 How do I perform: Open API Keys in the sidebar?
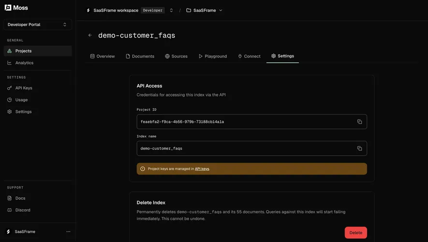coord(38,88)
